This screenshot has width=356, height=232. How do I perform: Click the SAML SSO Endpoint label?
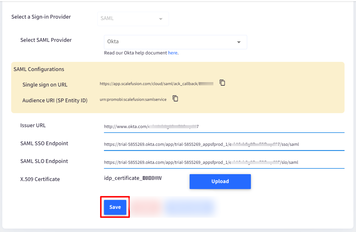[x=44, y=143]
